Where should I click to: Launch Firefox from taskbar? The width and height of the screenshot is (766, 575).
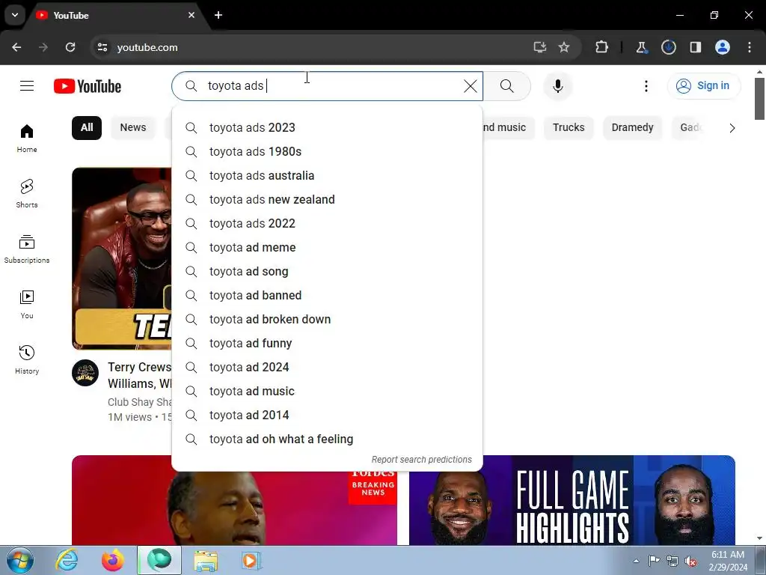pyautogui.click(x=112, y=560)
